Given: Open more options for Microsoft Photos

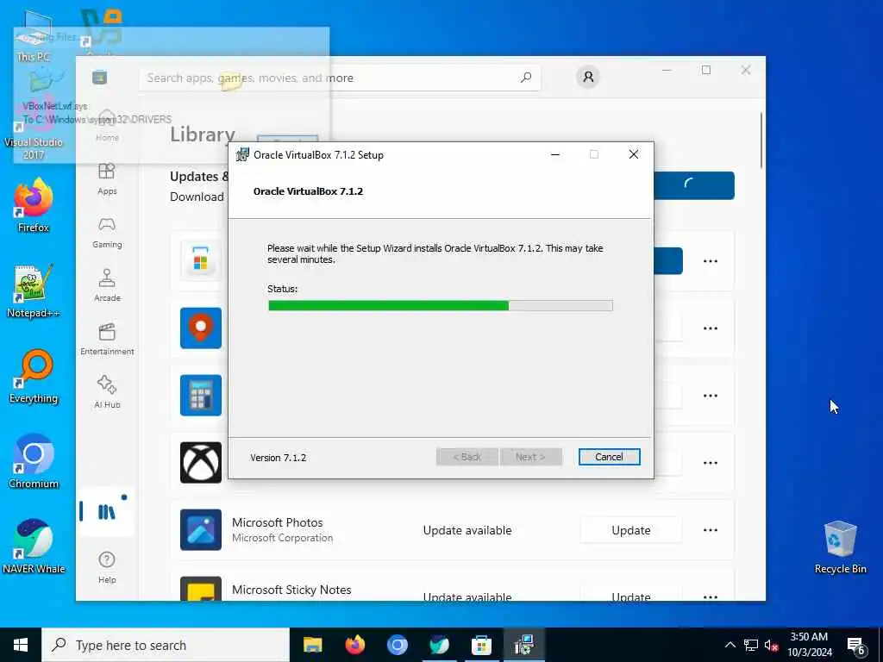Looking at the screenshot, I should [x=711, y=530].
